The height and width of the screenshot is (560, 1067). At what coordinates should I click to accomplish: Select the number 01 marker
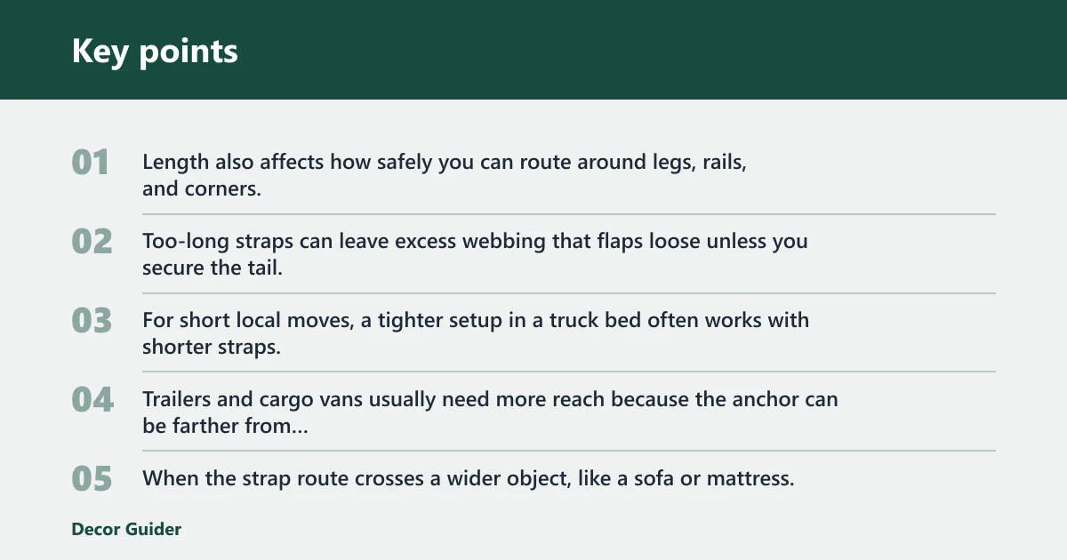91,163
